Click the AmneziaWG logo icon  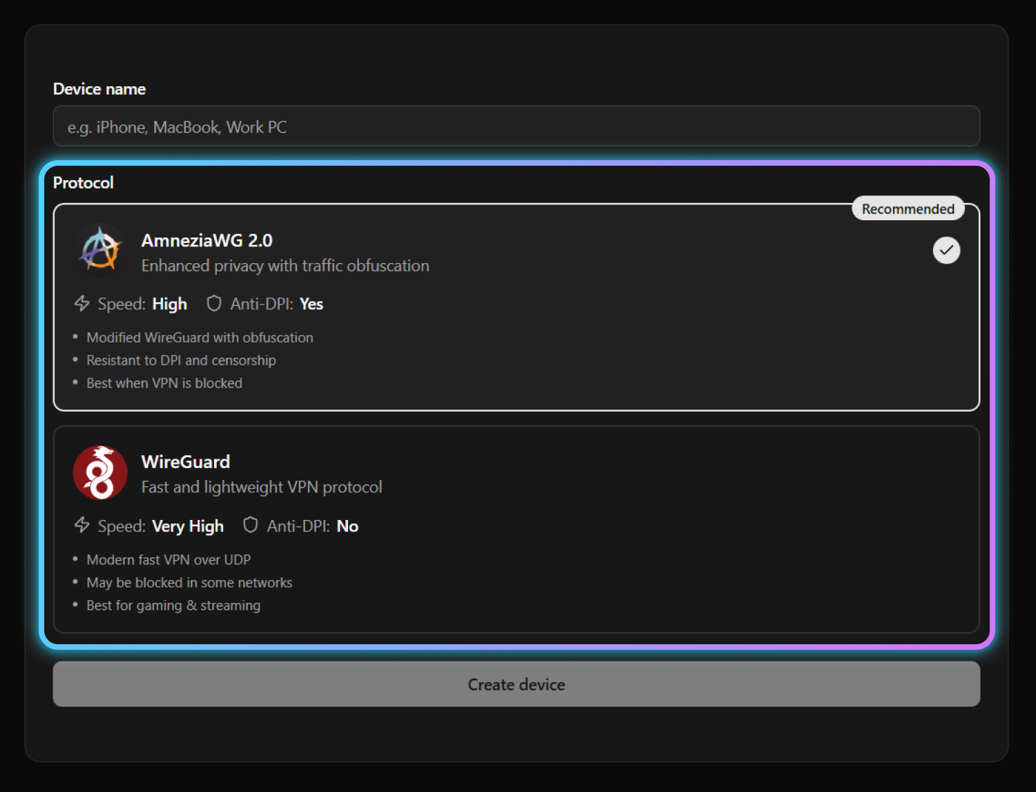click(x=100, y=250)
